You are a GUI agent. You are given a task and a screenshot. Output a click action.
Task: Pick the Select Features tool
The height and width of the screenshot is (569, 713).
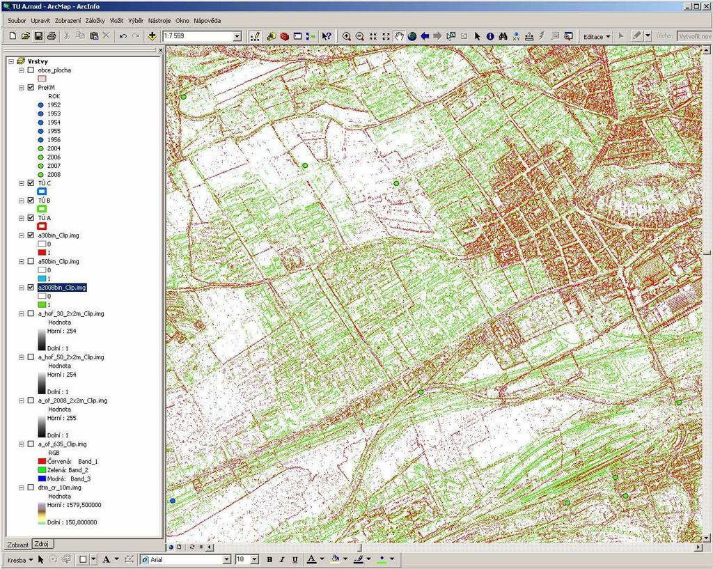(451, 36)
